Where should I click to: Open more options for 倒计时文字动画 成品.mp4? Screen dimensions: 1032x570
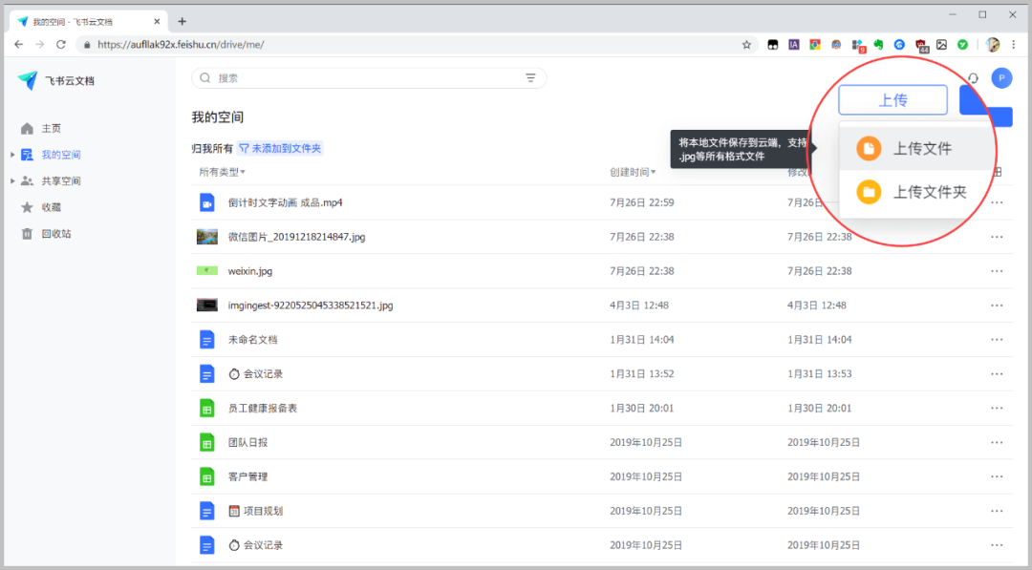[997, 202]
